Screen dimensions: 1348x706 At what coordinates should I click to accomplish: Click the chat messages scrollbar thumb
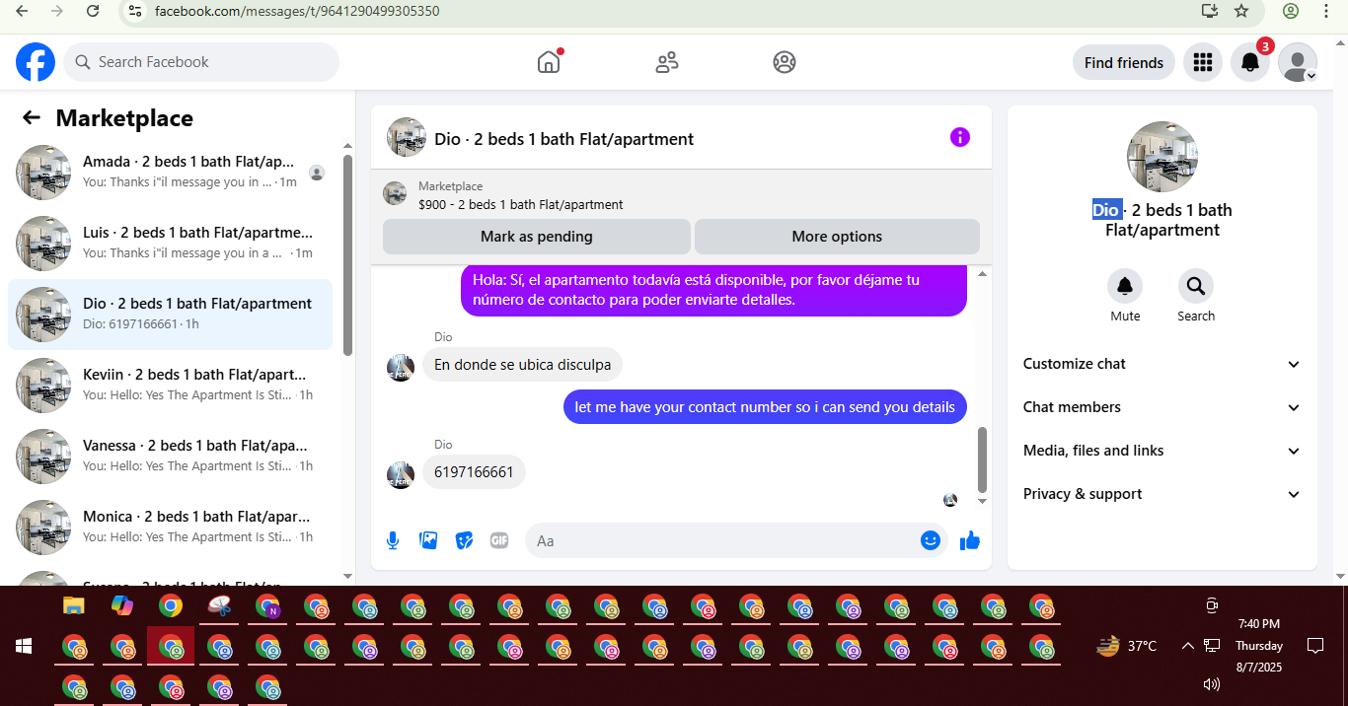click(x=982, y=459)
